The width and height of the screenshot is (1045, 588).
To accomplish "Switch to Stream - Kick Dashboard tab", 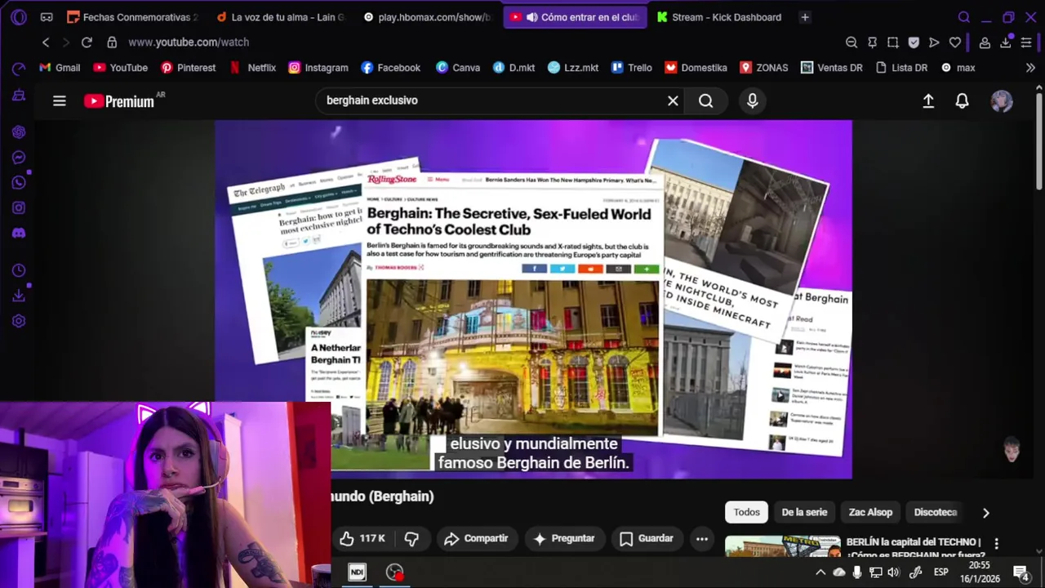I will [719, 17].
